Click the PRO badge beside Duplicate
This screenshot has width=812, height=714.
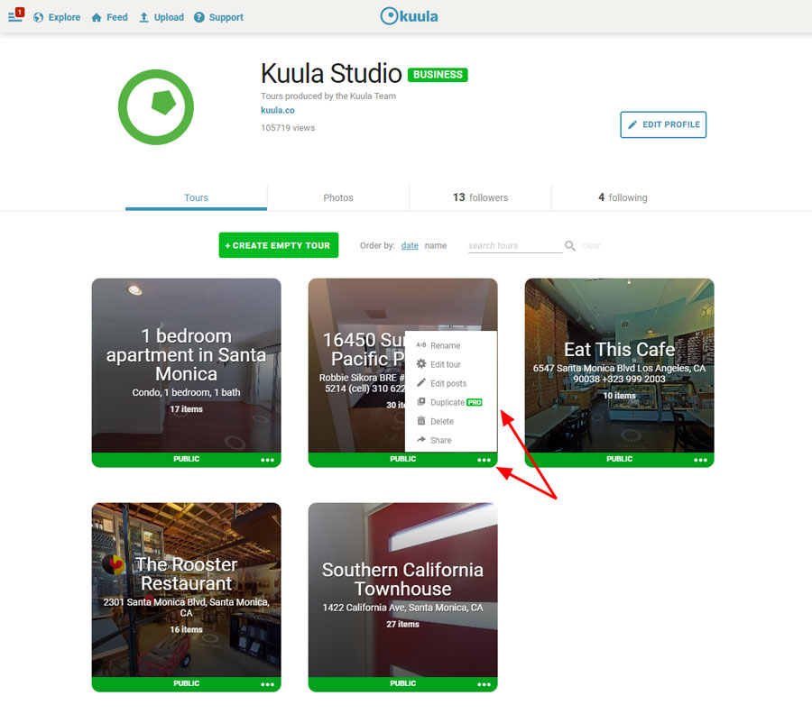(x=475, y=403)
